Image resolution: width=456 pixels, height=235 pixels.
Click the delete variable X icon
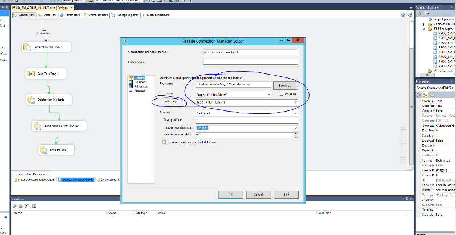[26, 205]
